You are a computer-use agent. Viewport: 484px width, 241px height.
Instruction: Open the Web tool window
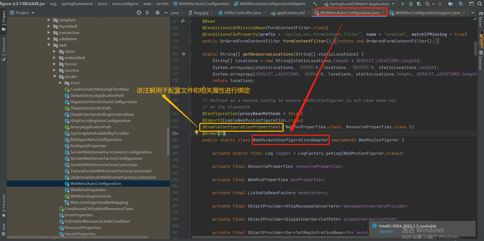tap(4, 229)
